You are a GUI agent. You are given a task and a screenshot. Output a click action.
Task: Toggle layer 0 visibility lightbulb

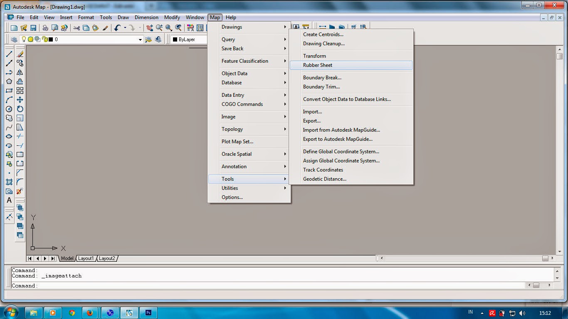(x=24, y=39)
